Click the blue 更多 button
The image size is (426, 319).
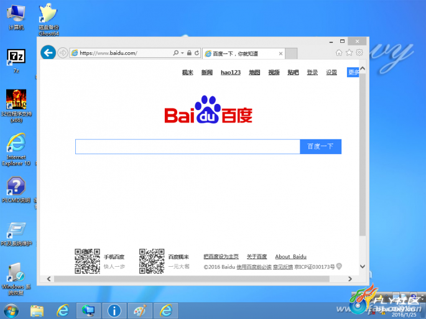click(x=353, y=72)
